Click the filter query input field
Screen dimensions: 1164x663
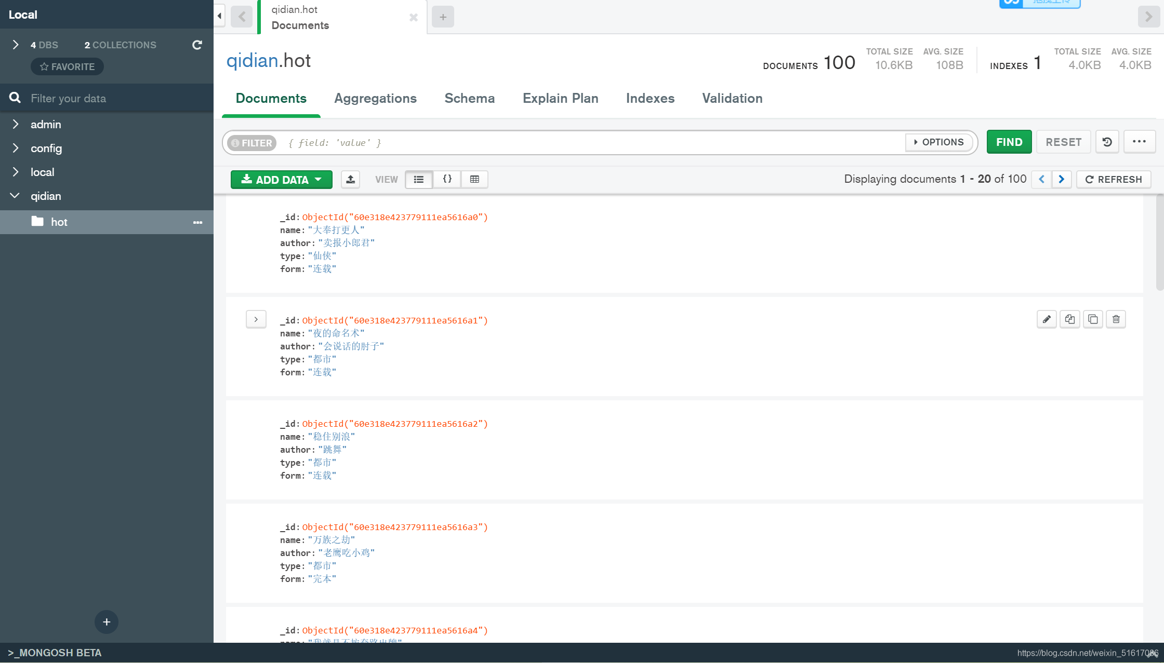coord(592,143)
